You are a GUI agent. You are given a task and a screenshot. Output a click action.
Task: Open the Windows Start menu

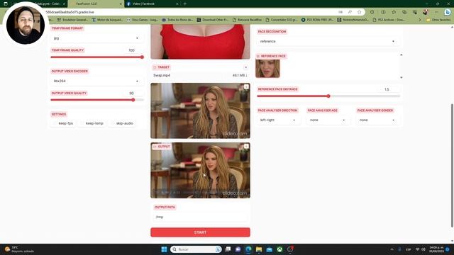[164, 249]
